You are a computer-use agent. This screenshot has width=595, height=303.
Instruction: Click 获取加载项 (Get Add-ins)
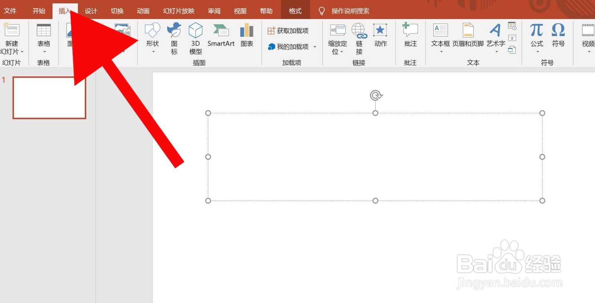pos(288,31)
